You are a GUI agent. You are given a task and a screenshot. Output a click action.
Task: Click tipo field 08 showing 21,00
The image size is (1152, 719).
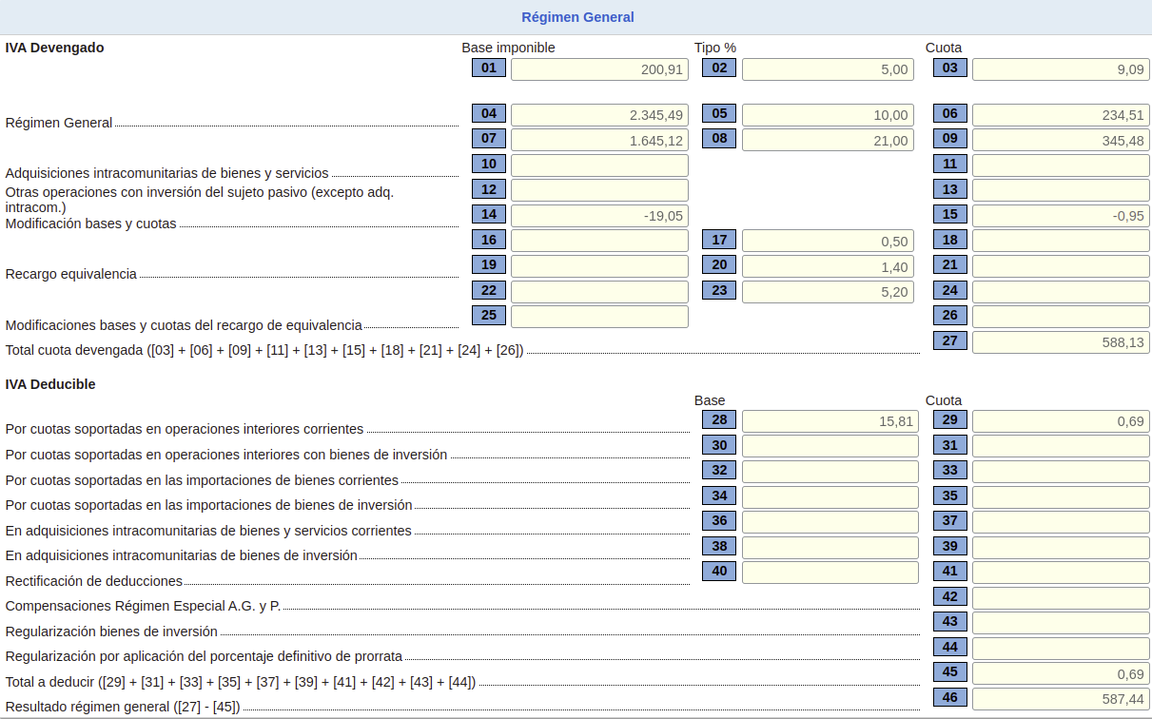coord(828,141)
